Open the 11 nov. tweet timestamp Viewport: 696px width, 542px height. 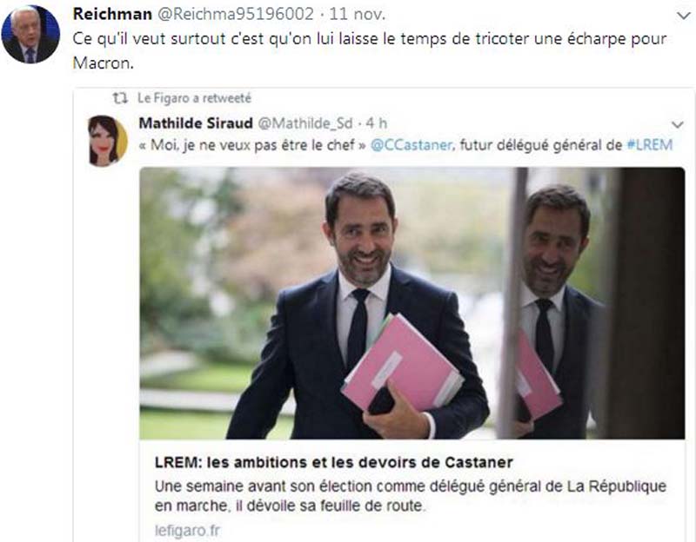pyautogui.click(x=358, y=14)
